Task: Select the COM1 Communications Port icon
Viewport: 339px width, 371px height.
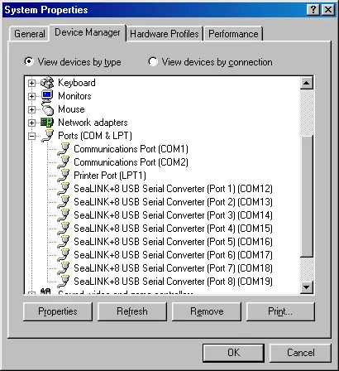Action: pos(64,149)
